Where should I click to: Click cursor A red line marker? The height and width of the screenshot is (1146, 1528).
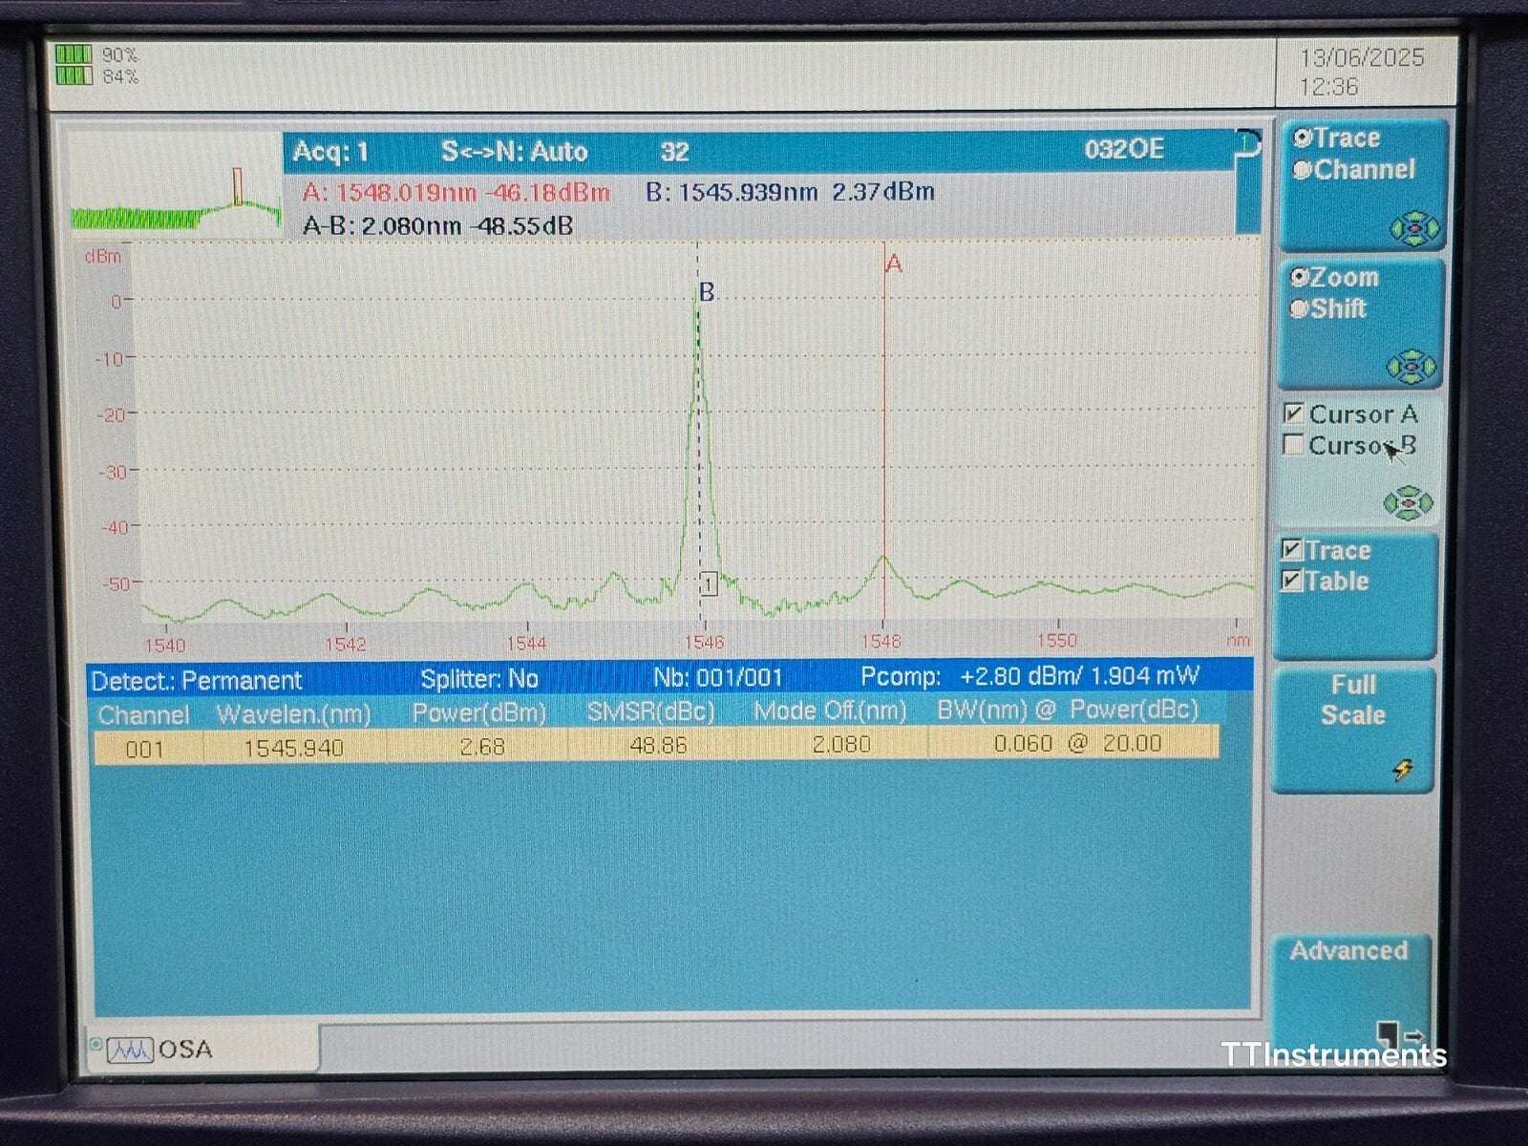click(884, 430)
